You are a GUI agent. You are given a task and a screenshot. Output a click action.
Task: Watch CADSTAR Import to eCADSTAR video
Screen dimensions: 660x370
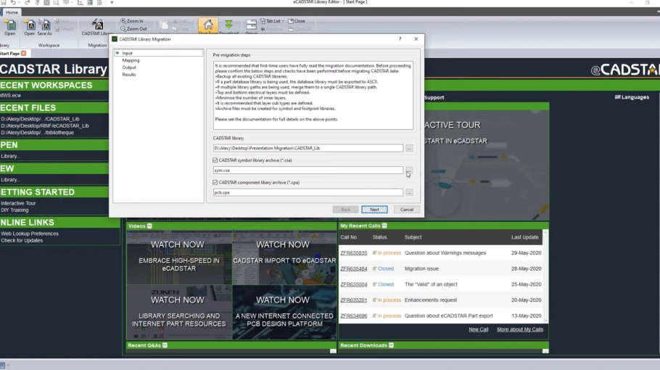[284, 258]
